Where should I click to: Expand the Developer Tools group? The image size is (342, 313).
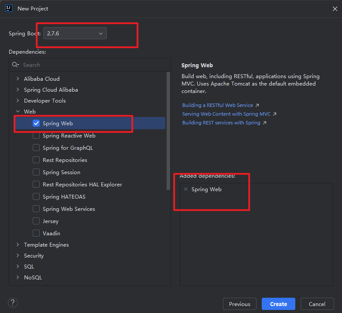[18, 100]
